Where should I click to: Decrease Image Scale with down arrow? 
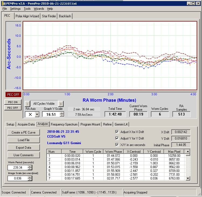(x=30, y=179)
